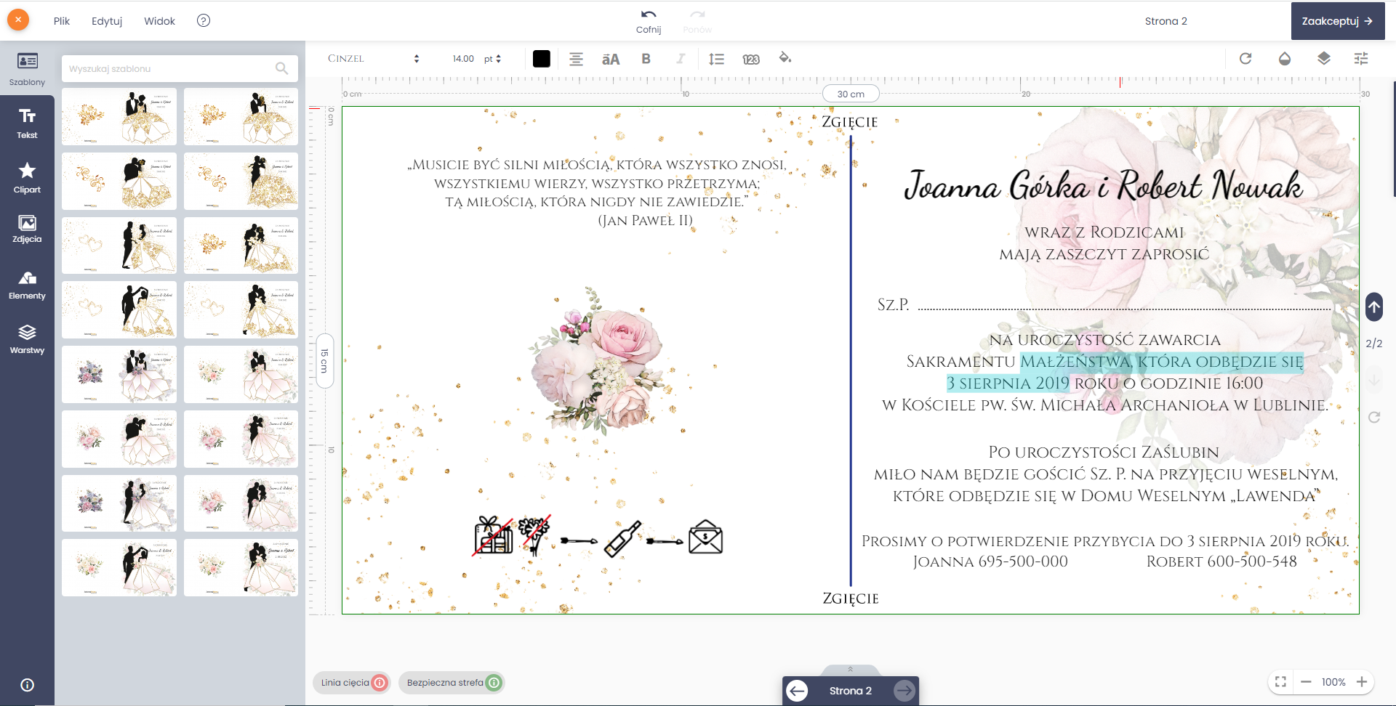Click the help question mark icon
1396x706 pixels.
(204, 20)
